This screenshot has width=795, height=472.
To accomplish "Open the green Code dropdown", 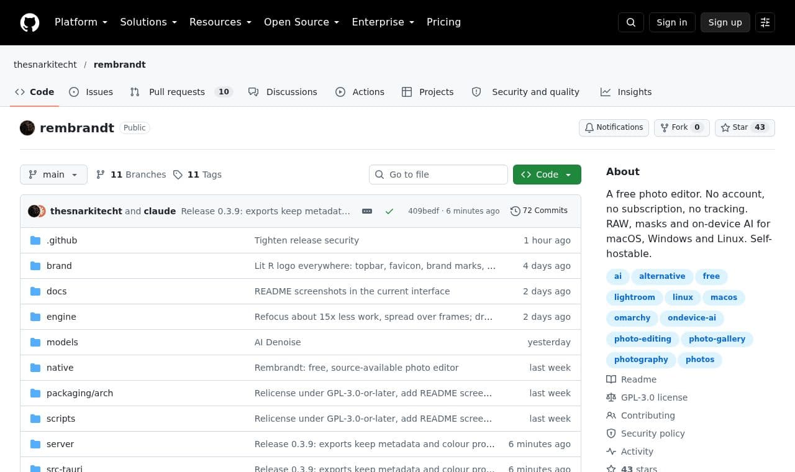I will [x=547, y=175].
